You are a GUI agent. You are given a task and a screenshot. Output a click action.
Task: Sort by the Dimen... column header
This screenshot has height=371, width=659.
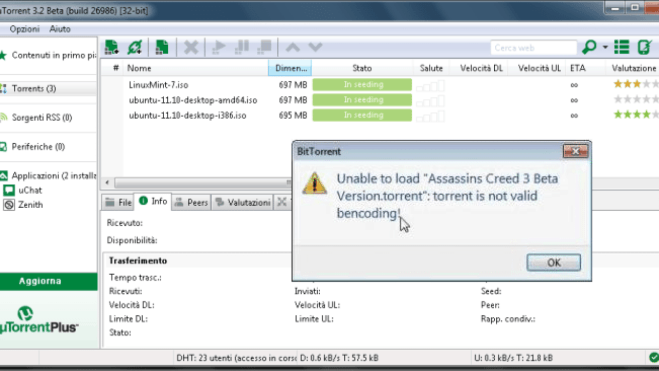pos(290,68)
